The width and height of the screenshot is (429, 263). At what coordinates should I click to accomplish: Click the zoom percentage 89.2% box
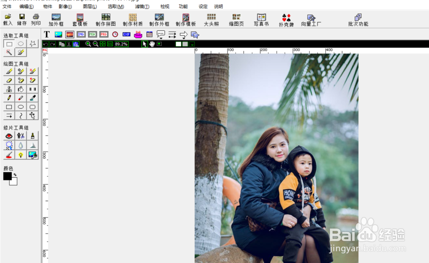point(121,44)
